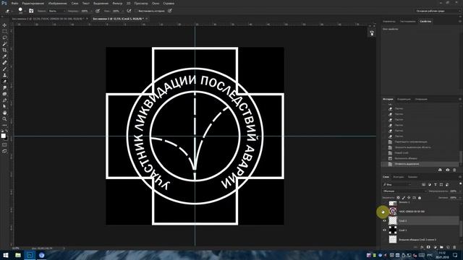Open the blend mode dropdown Обычные
The width and height of the screenshot is (463, 260).
(x=404, y=191)
